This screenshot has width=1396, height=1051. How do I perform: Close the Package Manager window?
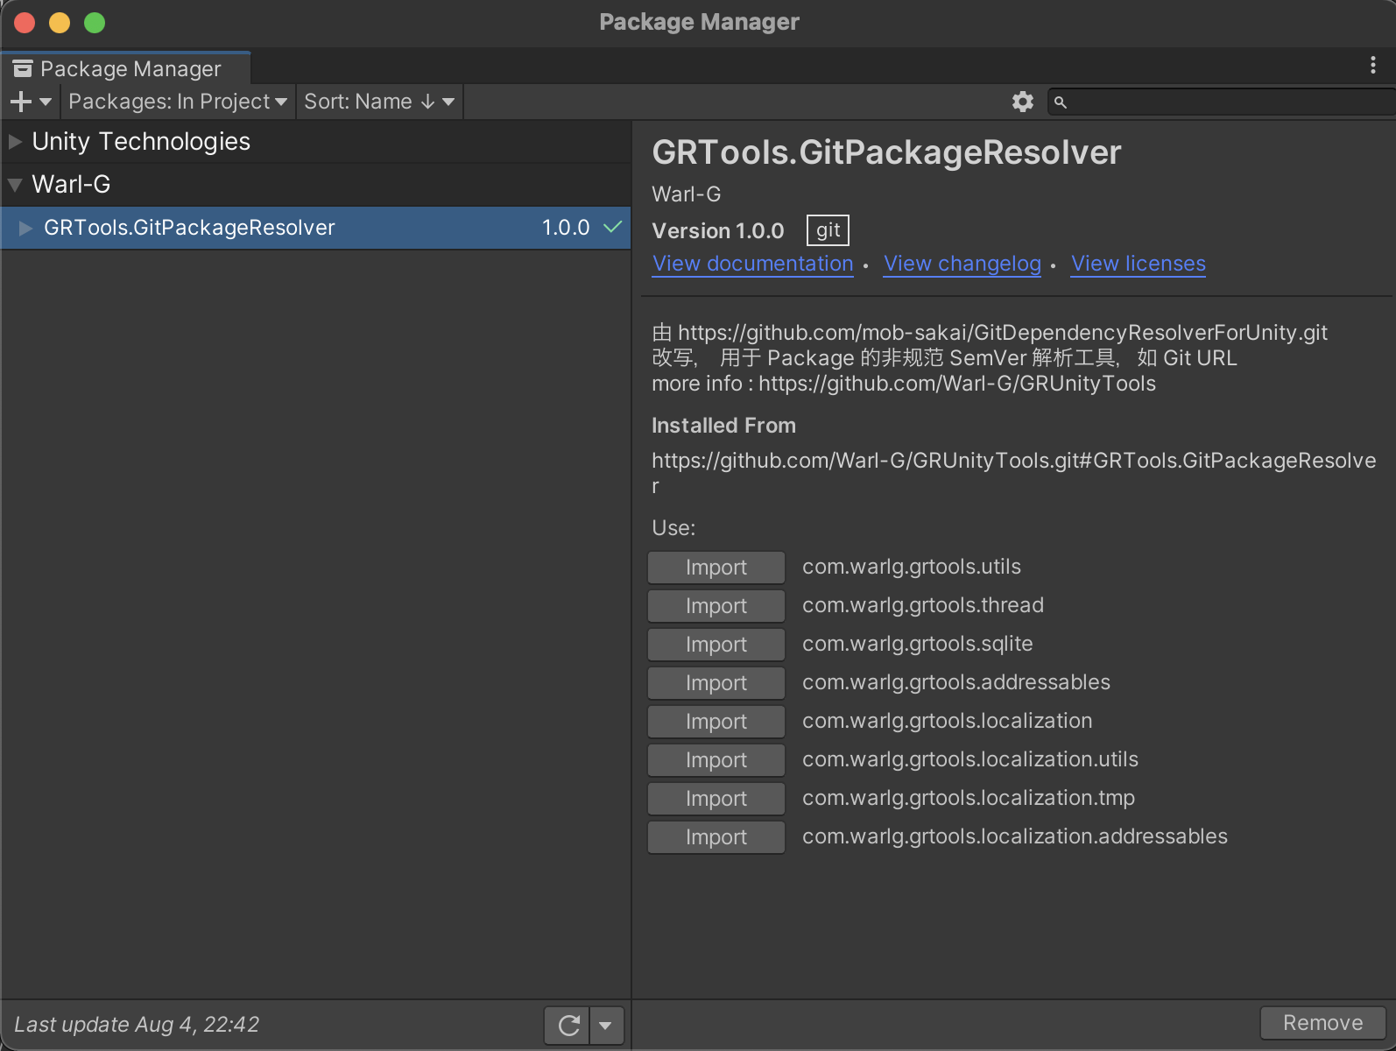coord(25,23)
